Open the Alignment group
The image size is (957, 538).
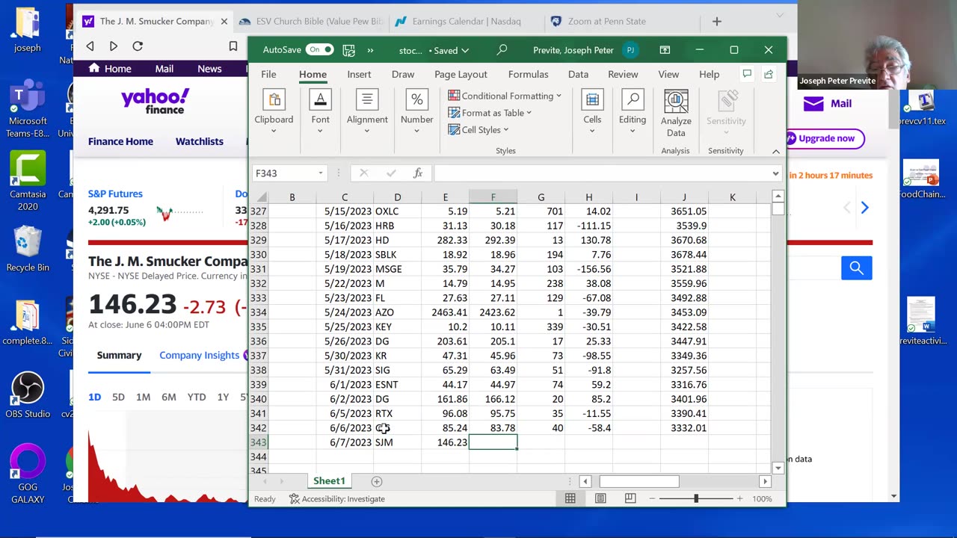pyautogui.click(x=367, y=112)
